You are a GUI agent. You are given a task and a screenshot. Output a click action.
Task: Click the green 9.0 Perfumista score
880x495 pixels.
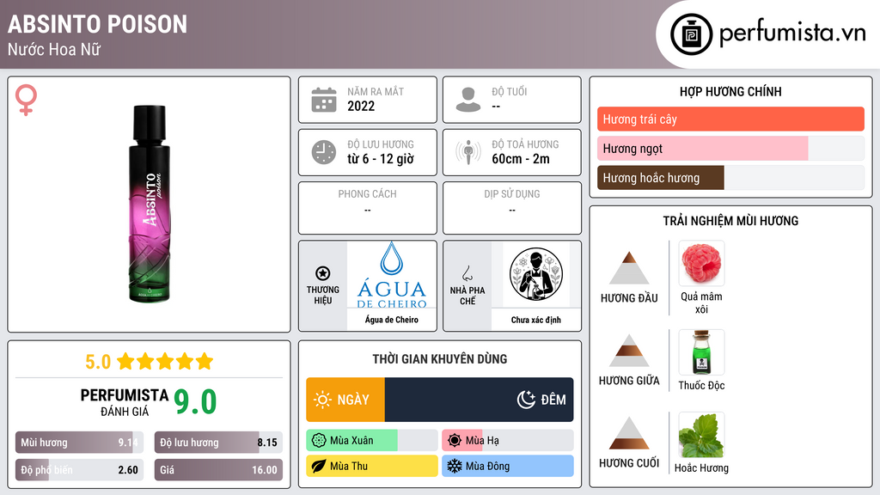click(x=195, y=402)
